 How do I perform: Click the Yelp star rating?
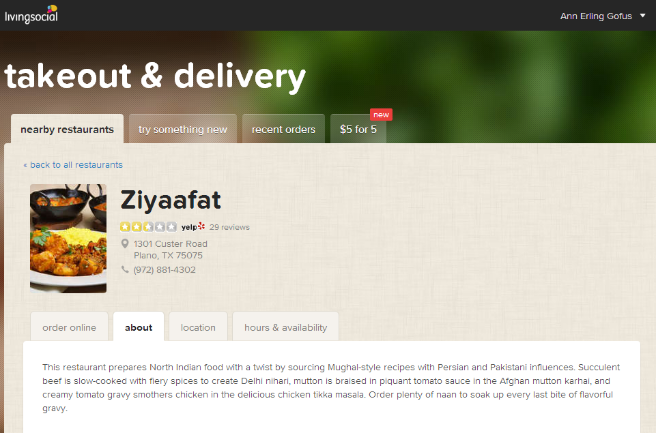click(x=149, y=226)
